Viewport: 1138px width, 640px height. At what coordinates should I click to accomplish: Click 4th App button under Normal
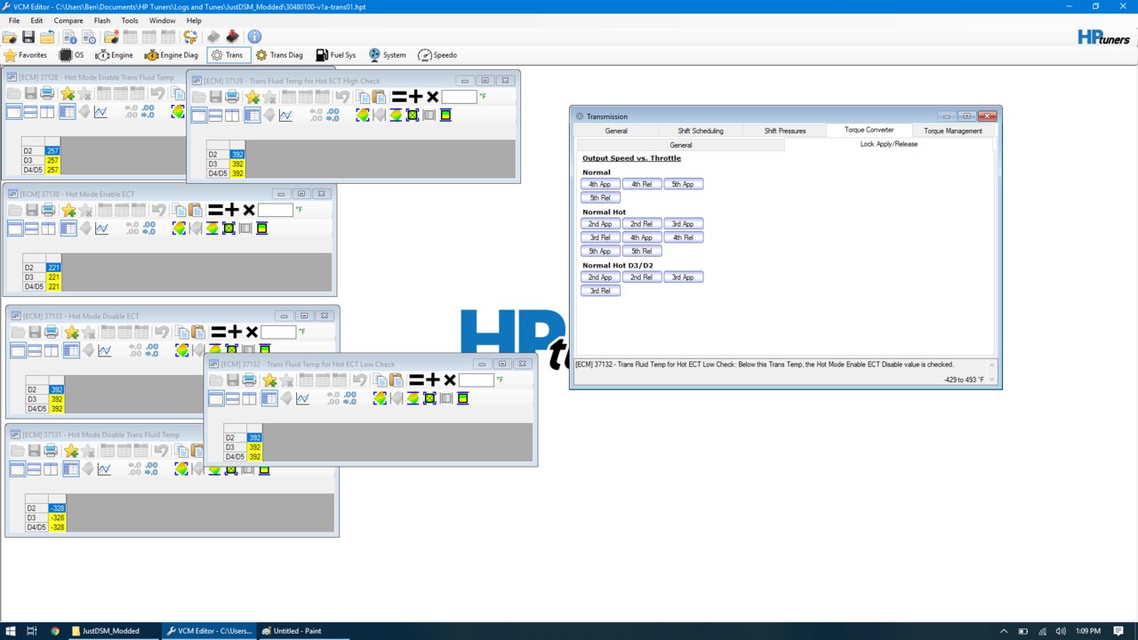(600, 184)
